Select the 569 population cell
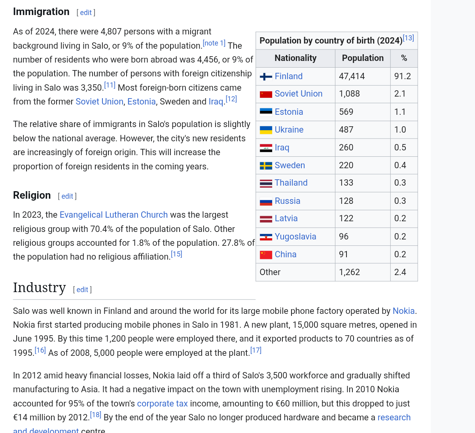The width and height of the screenshot is (475, 433). click(x=363, y=112)
